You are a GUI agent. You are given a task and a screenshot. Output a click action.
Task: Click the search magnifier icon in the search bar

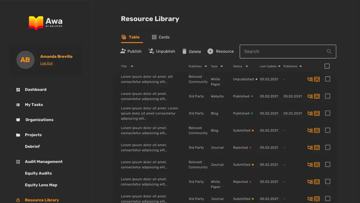tap(329, 51)
